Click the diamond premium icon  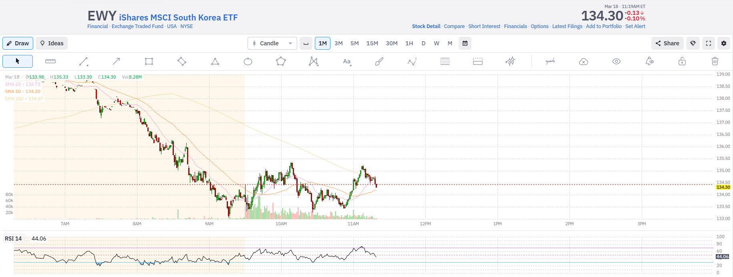(x=693, y=43)
